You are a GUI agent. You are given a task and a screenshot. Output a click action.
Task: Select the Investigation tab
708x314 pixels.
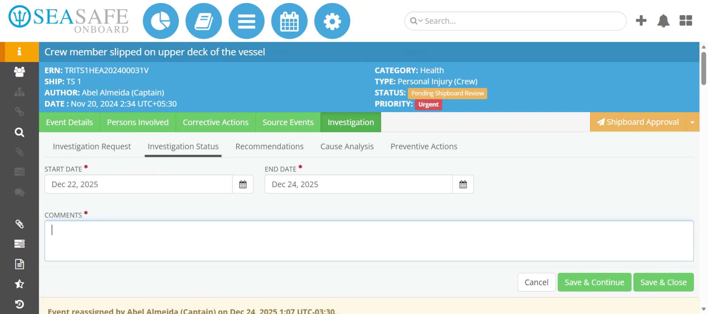pyautogui.click(x=351, y=122)
